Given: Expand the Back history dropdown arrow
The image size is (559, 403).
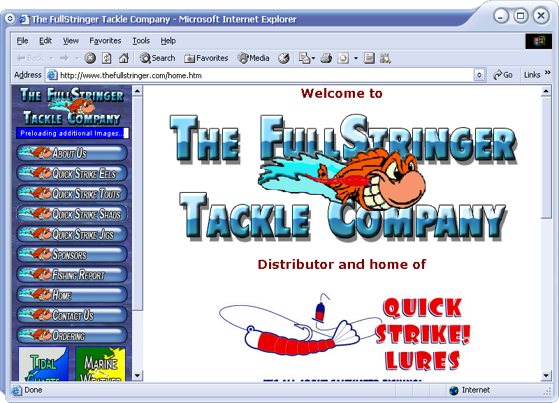Looking at the screenshot, I should (x=52, y=58).
